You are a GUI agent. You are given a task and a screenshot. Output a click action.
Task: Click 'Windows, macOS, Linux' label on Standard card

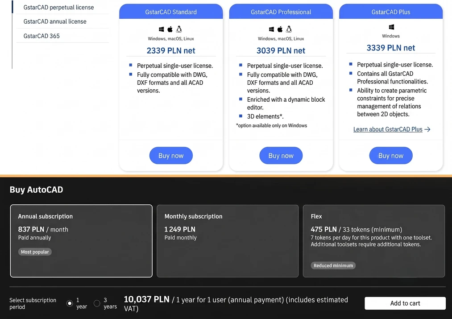click(171, 39)
